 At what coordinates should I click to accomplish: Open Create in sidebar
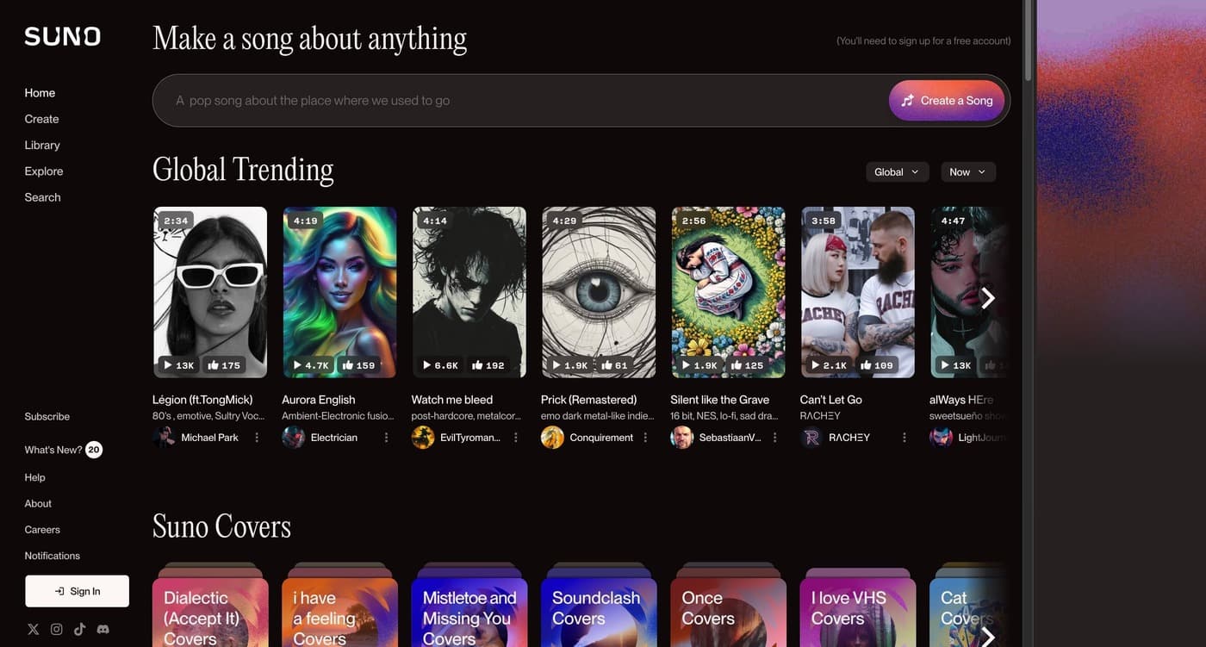(x=41, y=119)
